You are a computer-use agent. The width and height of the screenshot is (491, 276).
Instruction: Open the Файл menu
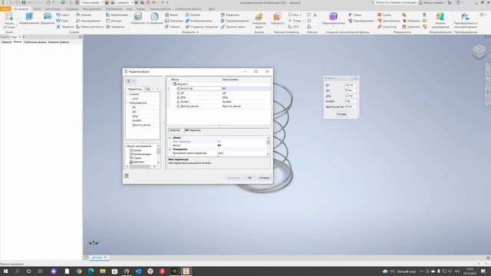tap(5, 8)
